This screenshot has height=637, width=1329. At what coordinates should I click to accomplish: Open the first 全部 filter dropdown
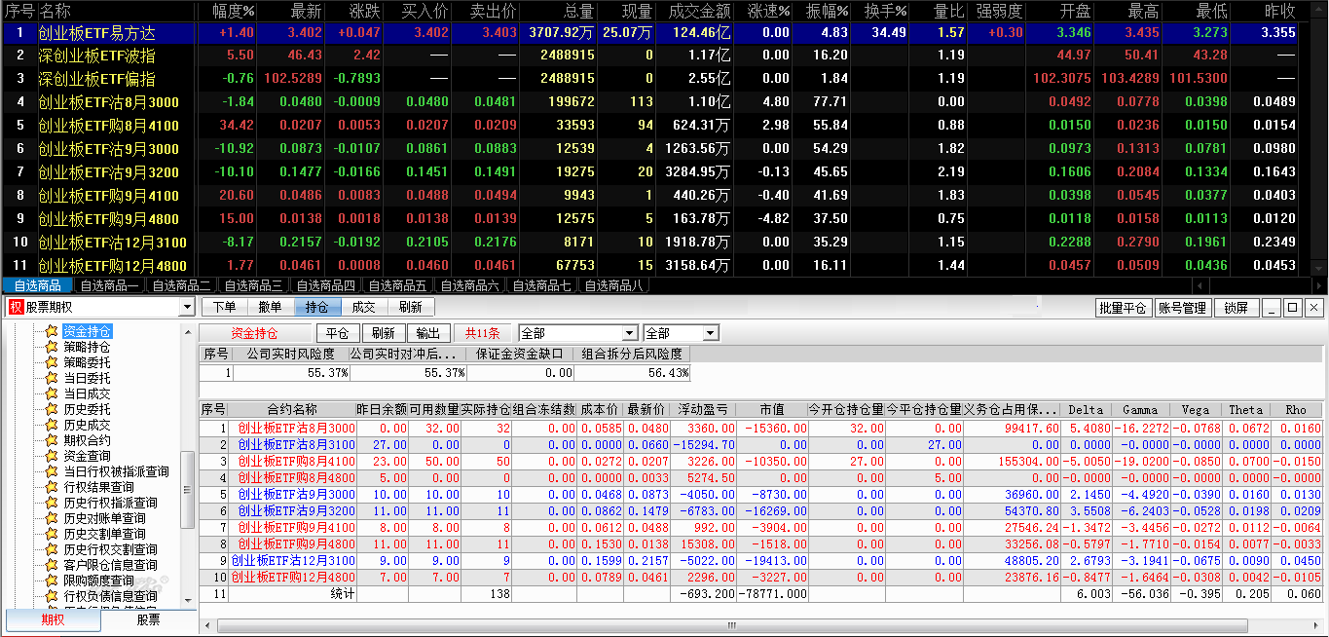pyautogui.click(x=630, y=333)
